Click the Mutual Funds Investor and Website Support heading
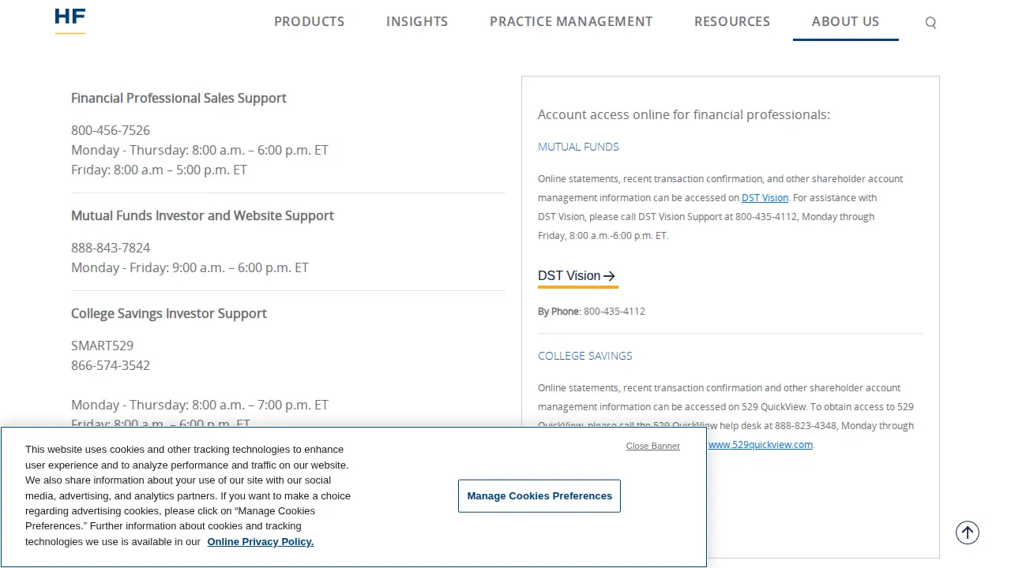This screenshot has height=568, width=1011. coord(202,215)
